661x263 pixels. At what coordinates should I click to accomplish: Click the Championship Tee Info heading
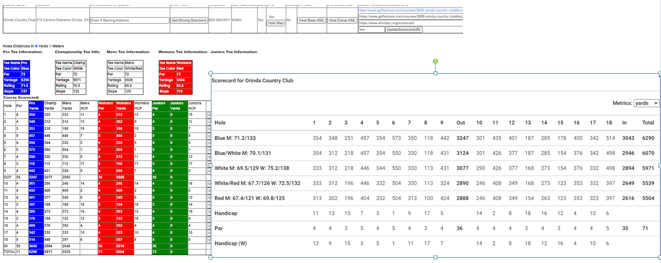[77, 52]
